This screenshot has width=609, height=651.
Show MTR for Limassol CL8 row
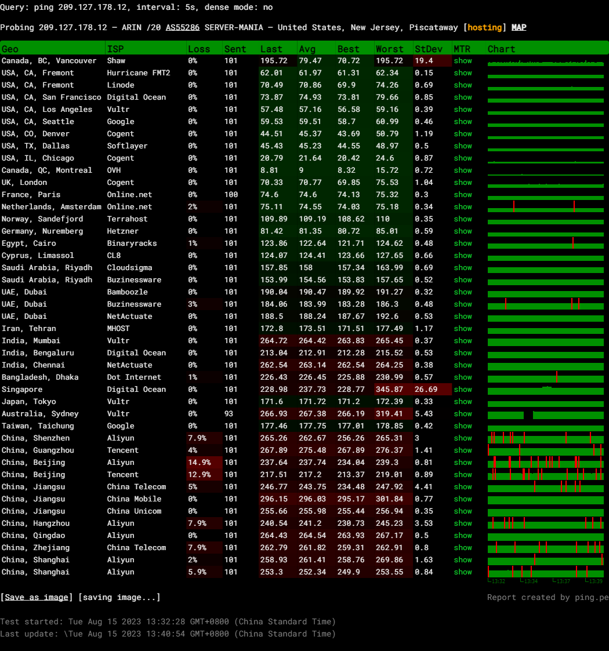click(x=463, y=255)
